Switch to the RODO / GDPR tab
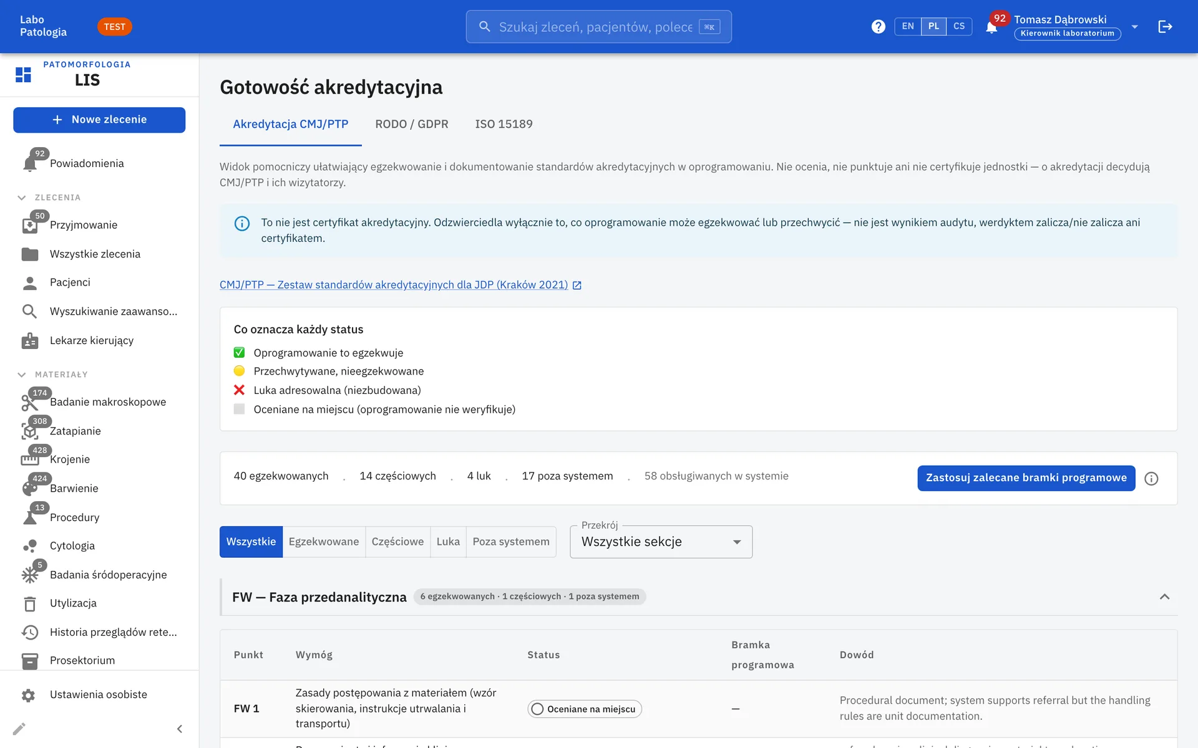 point(412,124)
